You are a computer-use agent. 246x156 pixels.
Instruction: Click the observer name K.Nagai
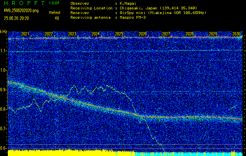tap(128, 4)
